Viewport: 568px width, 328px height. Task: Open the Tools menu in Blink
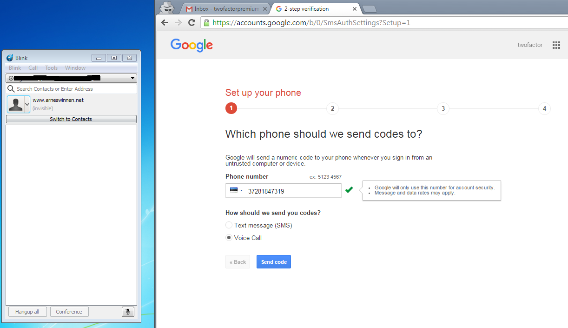pyautogui.click(x=52, y=68)
